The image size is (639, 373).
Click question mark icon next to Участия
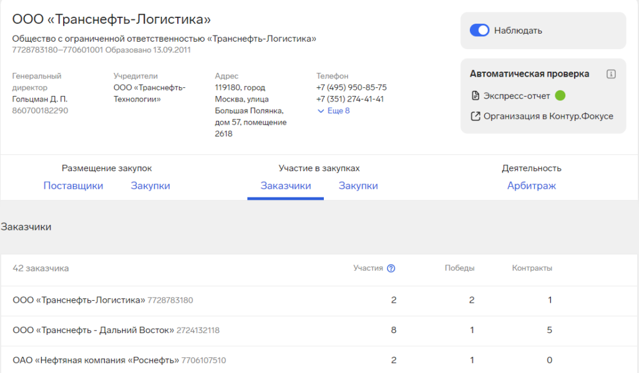391,268
